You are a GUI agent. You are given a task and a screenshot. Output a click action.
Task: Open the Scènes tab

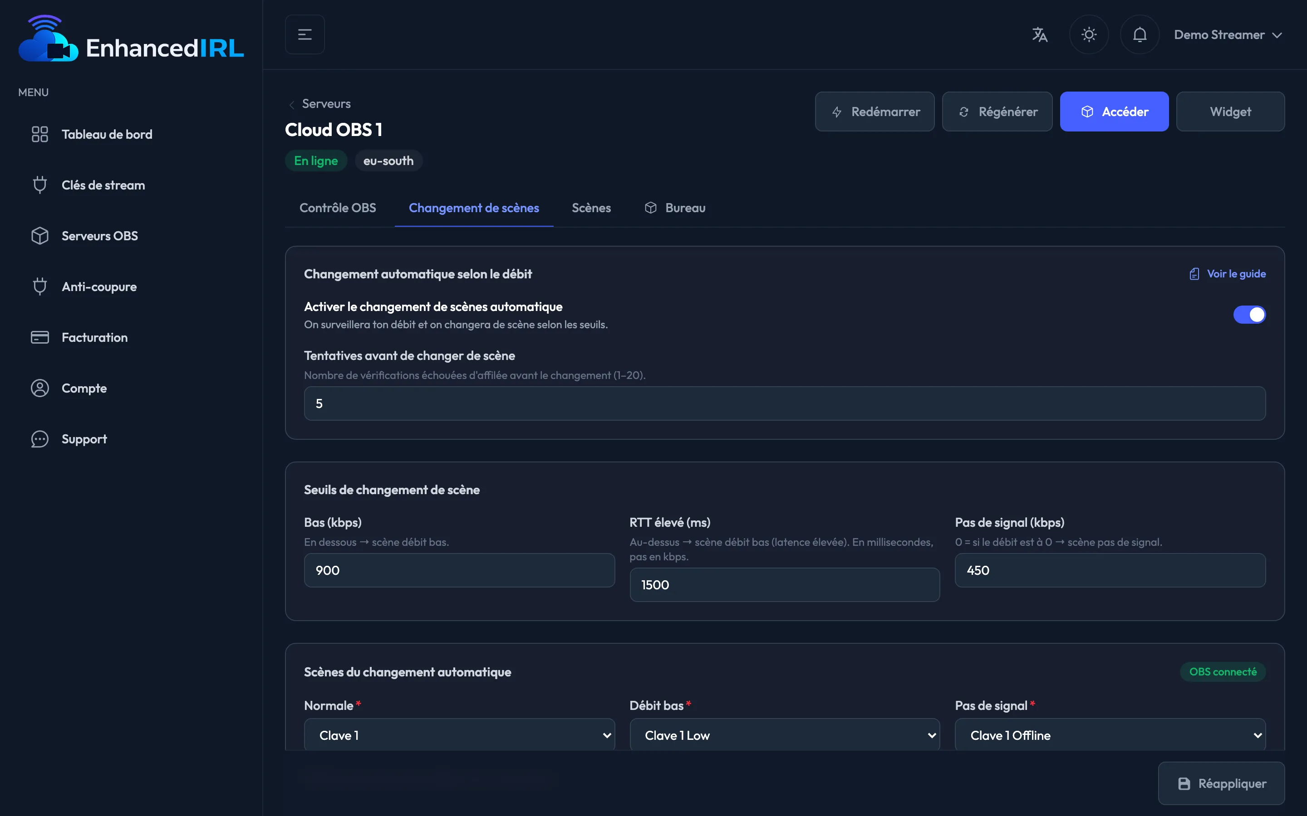591,208
